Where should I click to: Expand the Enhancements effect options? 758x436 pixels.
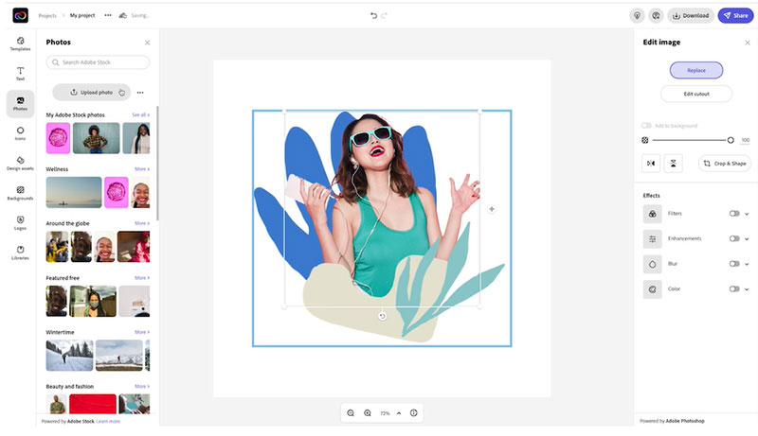(x=747, y=239)
